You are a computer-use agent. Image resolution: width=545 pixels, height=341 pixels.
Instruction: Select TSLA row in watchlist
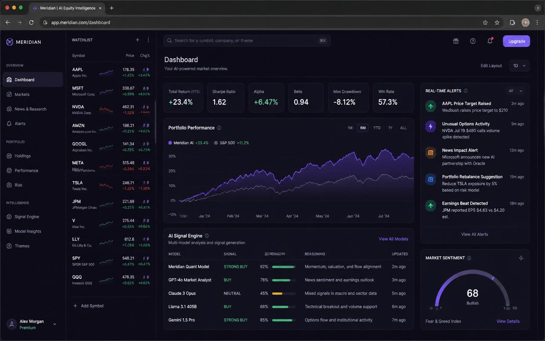(111, 185)
